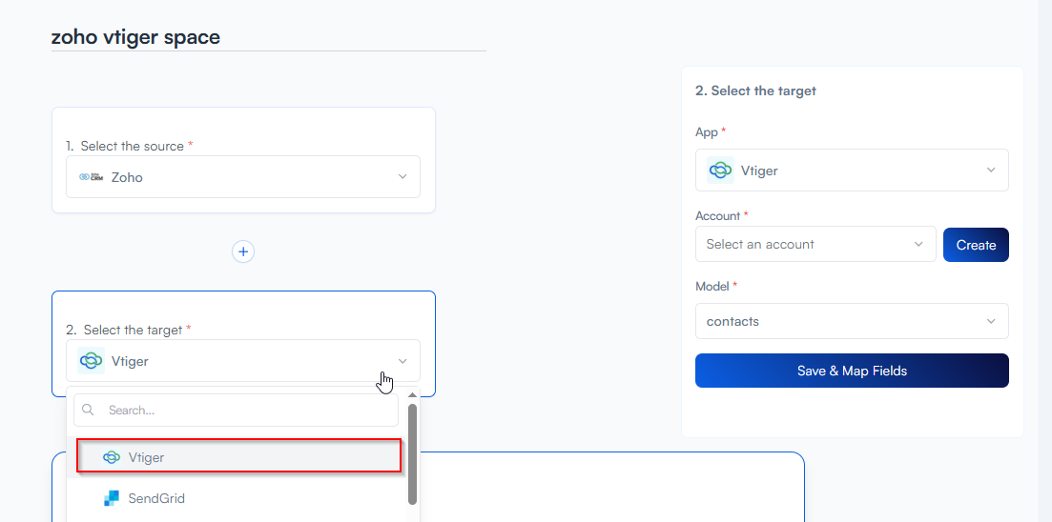Choose the Vtiger option from the list
Viewport: 1052px width, 522px height.
(238, 457)
